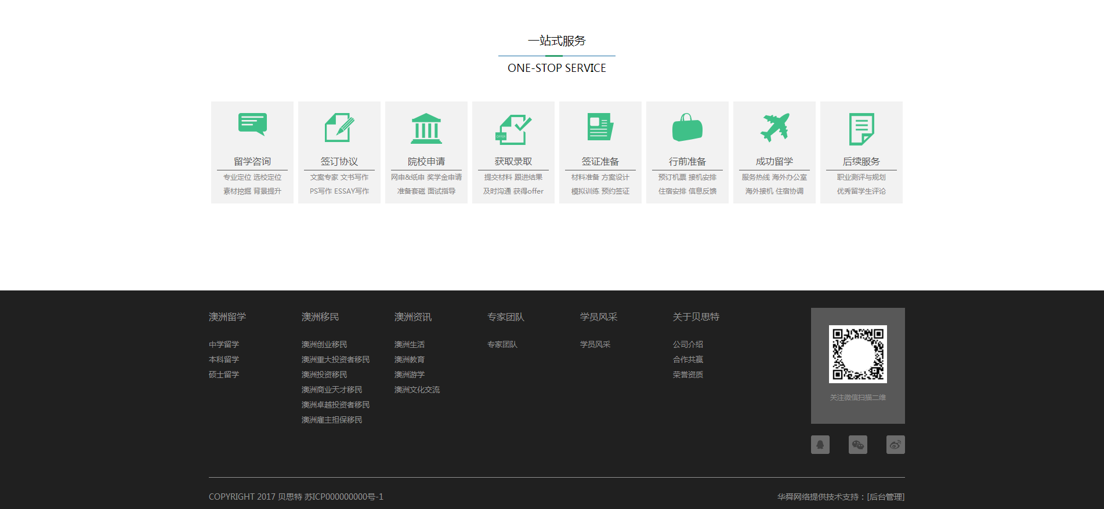
Task: Select the 公司介绍 footer link
Action: (x=688, y=344)
